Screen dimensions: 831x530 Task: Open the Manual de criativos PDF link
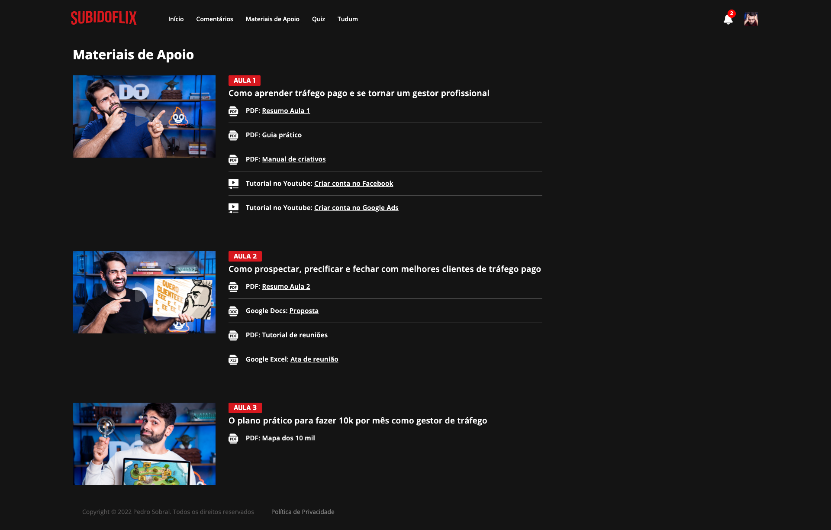(x=293, y=159)
